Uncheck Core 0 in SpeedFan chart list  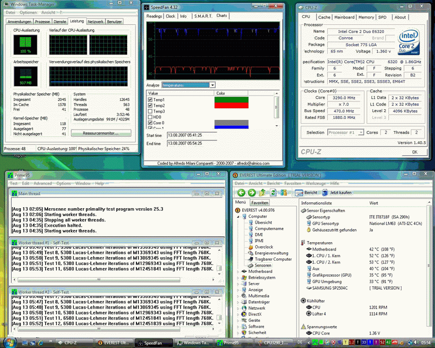point(150,123)
